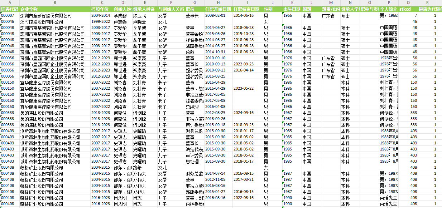This screenshot has height=208, width=442.
Task: Click the 任职结束日期 header cell
Action: [x=248, y=9]
